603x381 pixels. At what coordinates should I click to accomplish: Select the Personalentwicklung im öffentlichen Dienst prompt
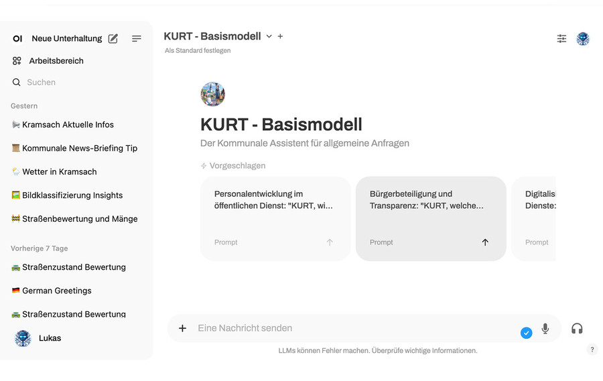click(275, 218)
